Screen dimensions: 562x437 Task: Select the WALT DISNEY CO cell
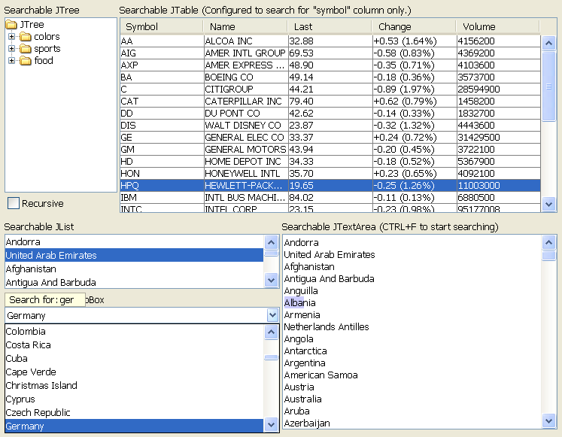pyautogui.click(x=246, y=125)
